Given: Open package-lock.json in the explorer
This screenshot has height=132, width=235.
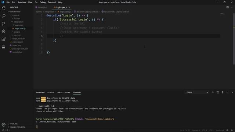Looking at the screenshot, I should 20,49.
